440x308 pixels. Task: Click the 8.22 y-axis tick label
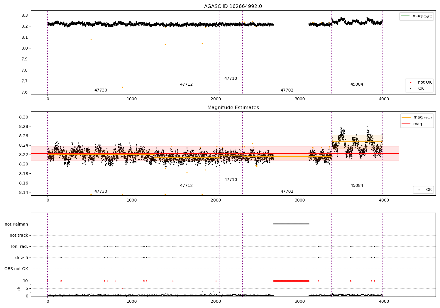point(23,155)
